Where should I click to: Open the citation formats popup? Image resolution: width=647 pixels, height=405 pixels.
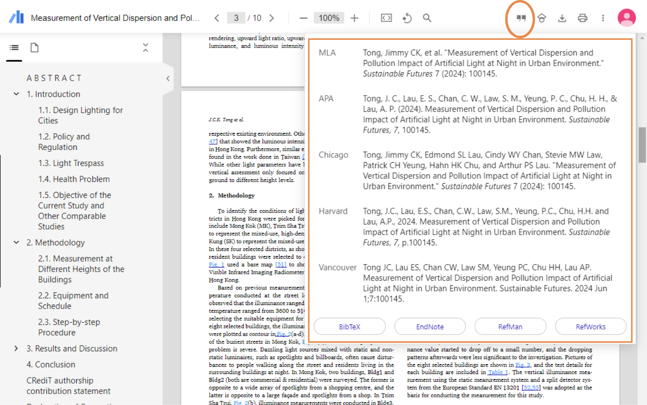[x=520, y=18]
